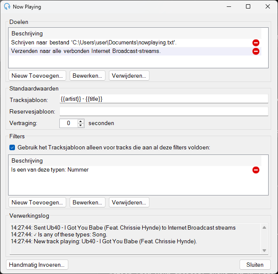This screenshot has height=274, width=278.
Task: Remove the 'Schrijven naar bestand' target via red icon
Action: tap(256, 43)
